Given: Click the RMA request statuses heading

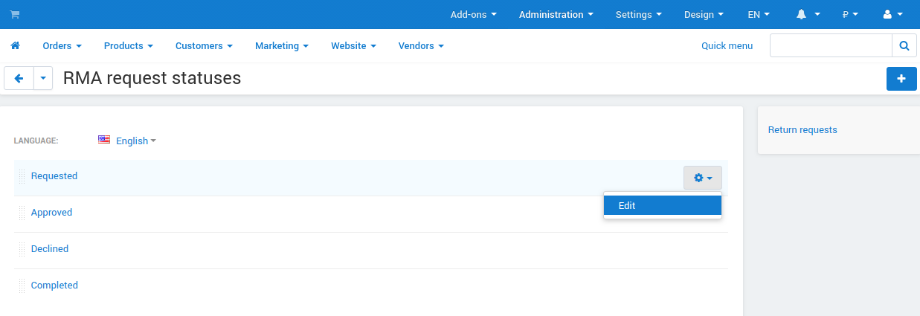Looking at the screenshot, I should tap(152, 78).
